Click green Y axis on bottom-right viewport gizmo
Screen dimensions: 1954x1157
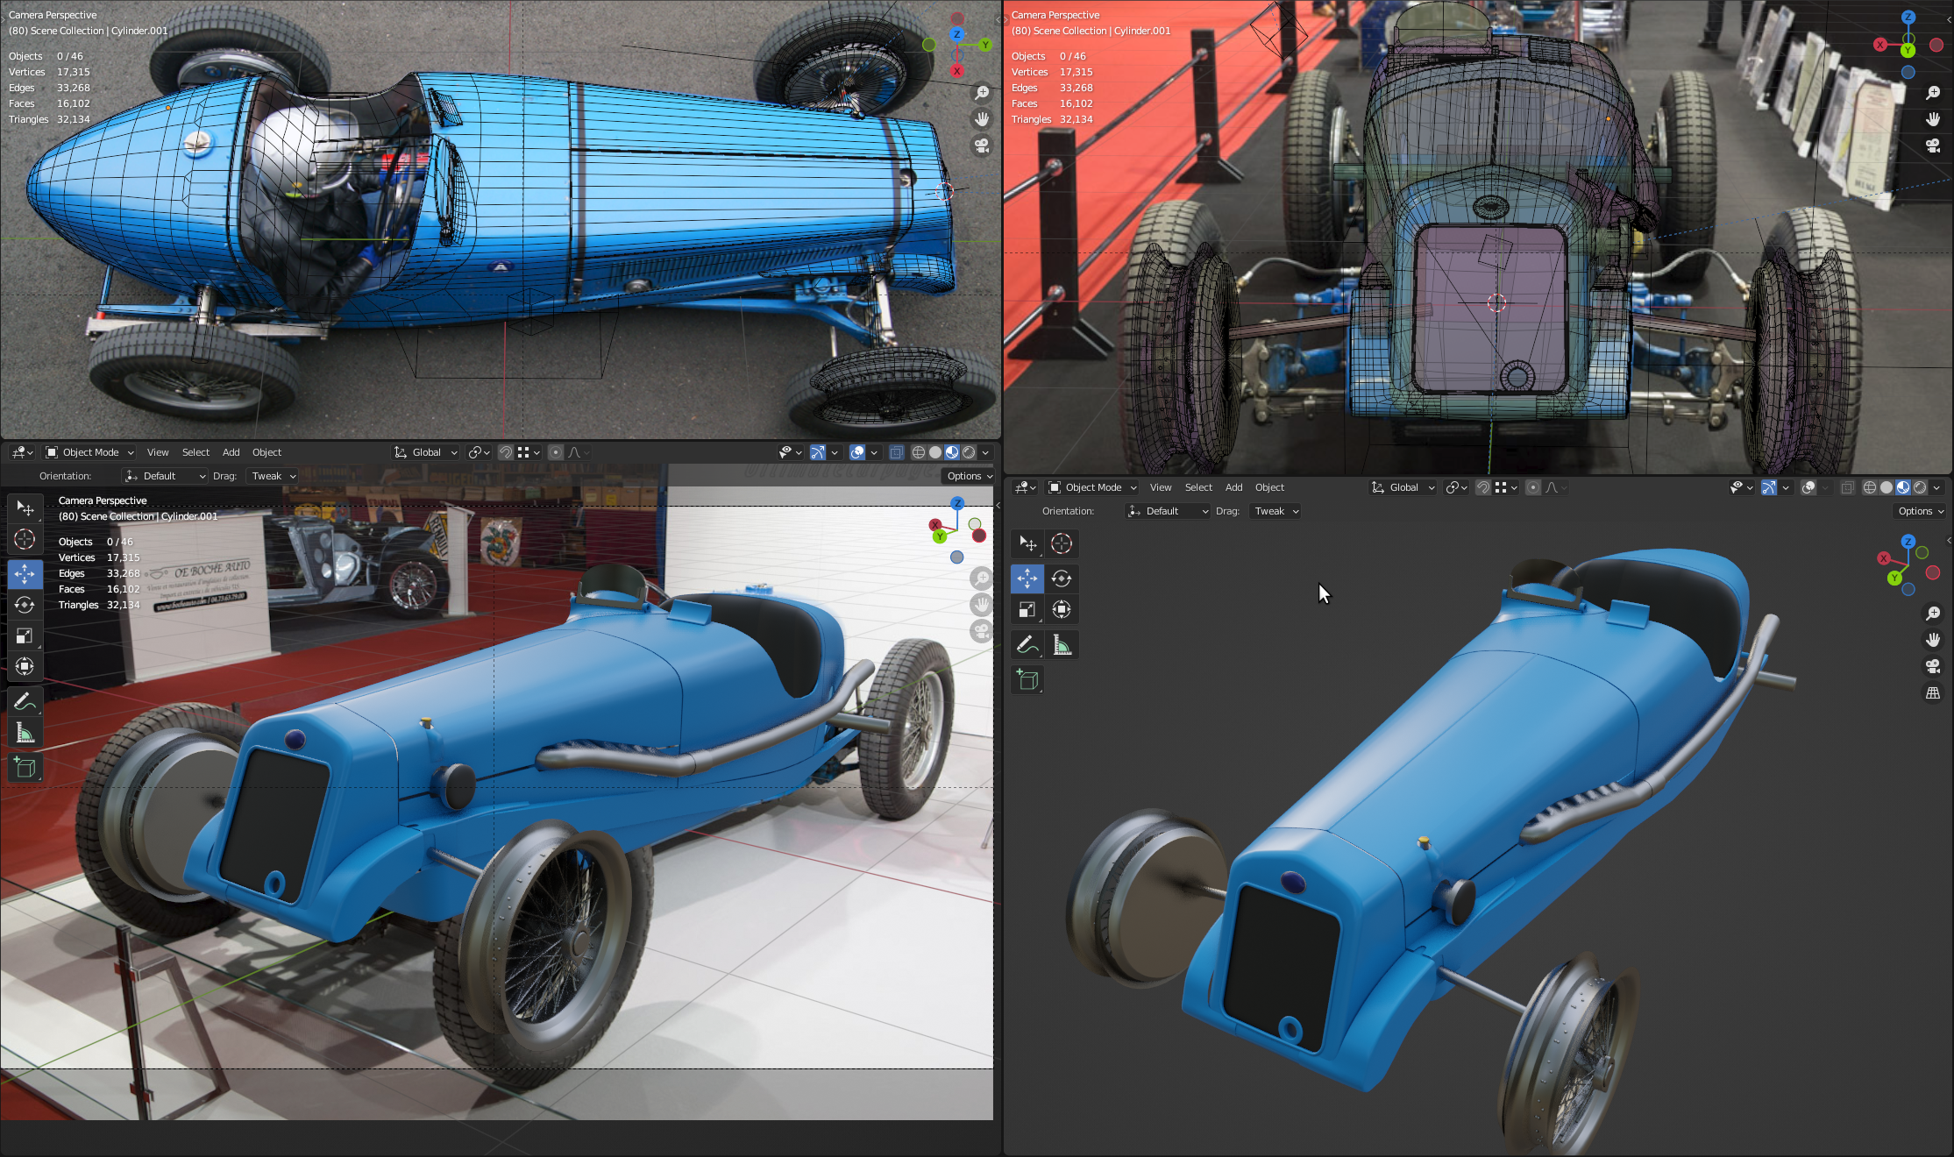[1894, 578]
